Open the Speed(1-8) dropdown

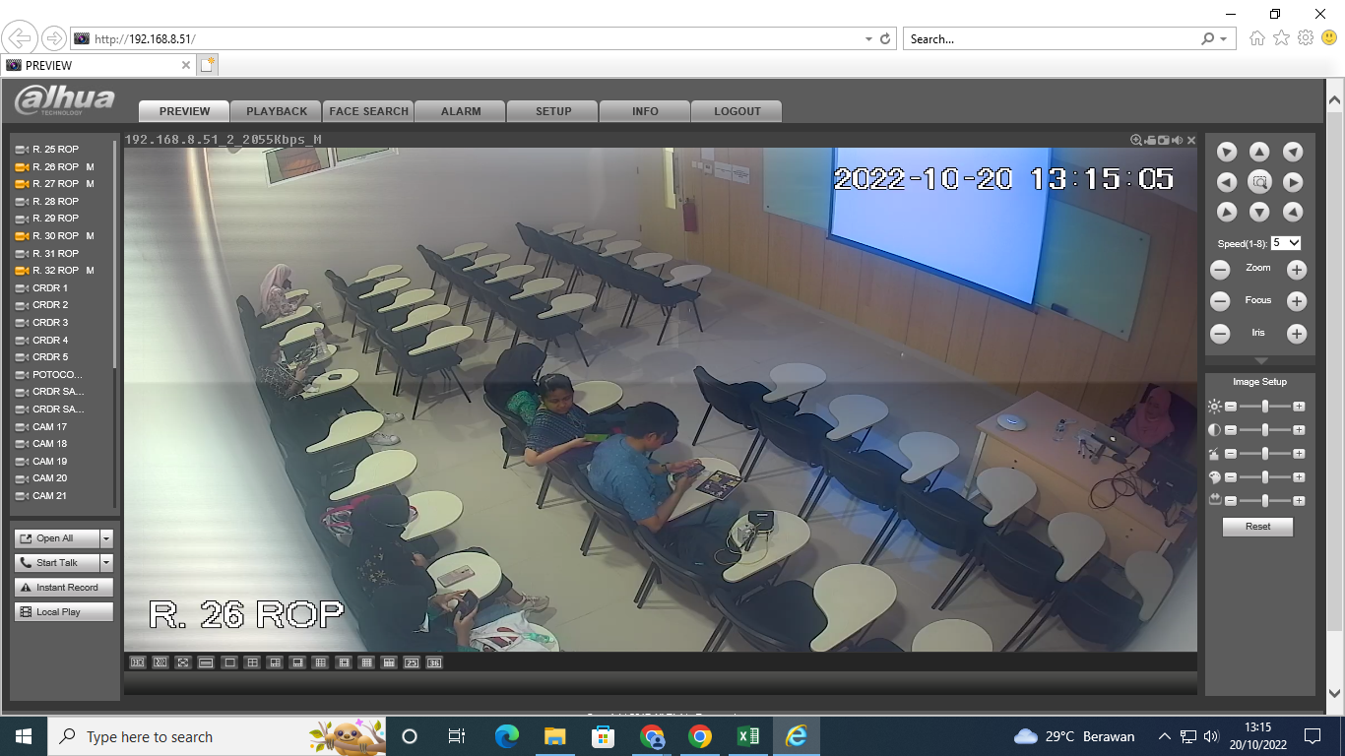tap(1286, 243)
